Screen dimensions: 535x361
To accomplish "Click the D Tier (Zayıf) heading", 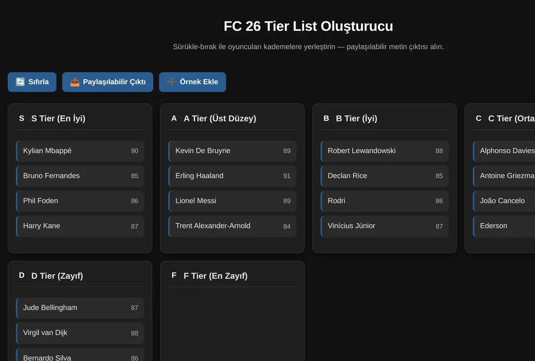I will [x=57, y=276].
